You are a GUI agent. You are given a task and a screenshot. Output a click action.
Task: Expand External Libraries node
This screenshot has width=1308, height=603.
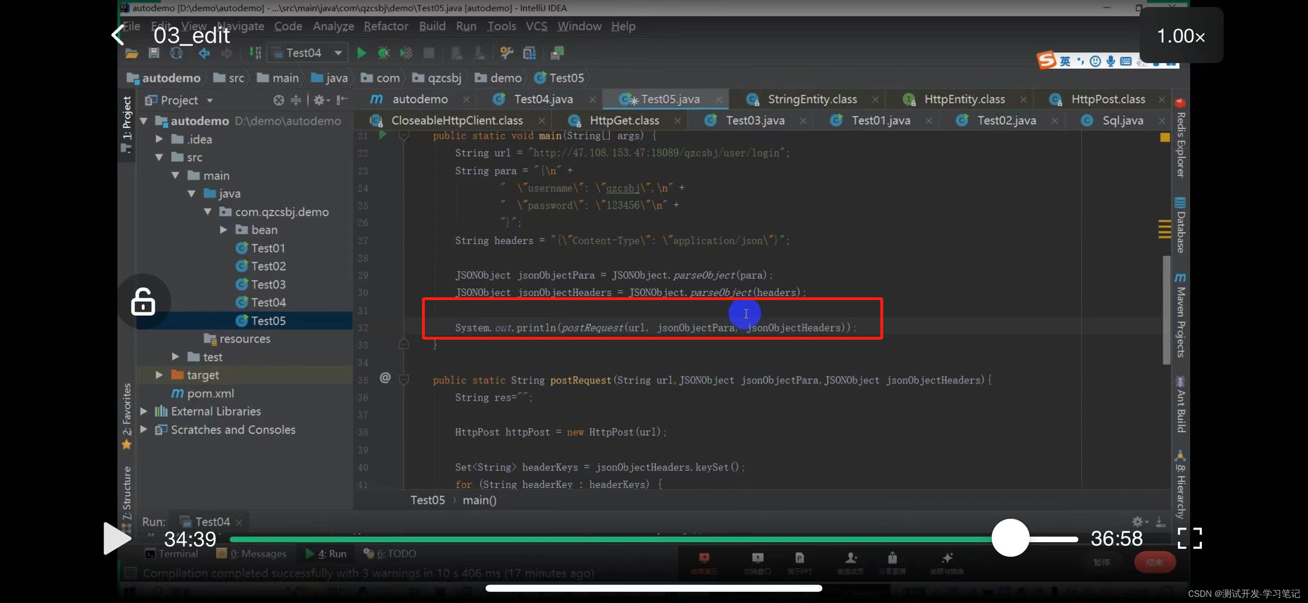[x=144, y=411]
